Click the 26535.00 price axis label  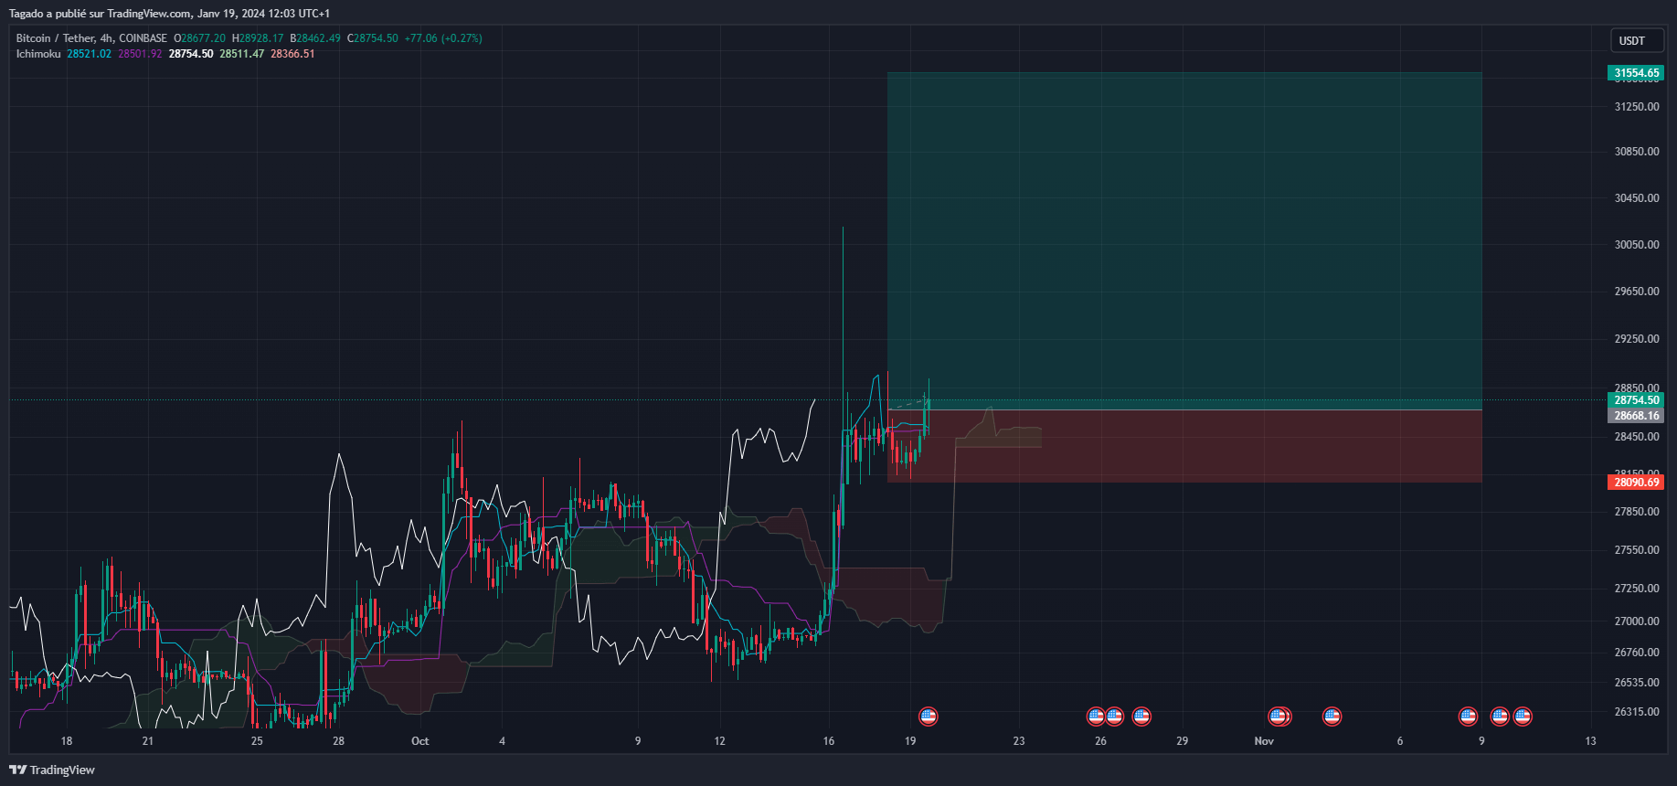tap(1637, 683)
